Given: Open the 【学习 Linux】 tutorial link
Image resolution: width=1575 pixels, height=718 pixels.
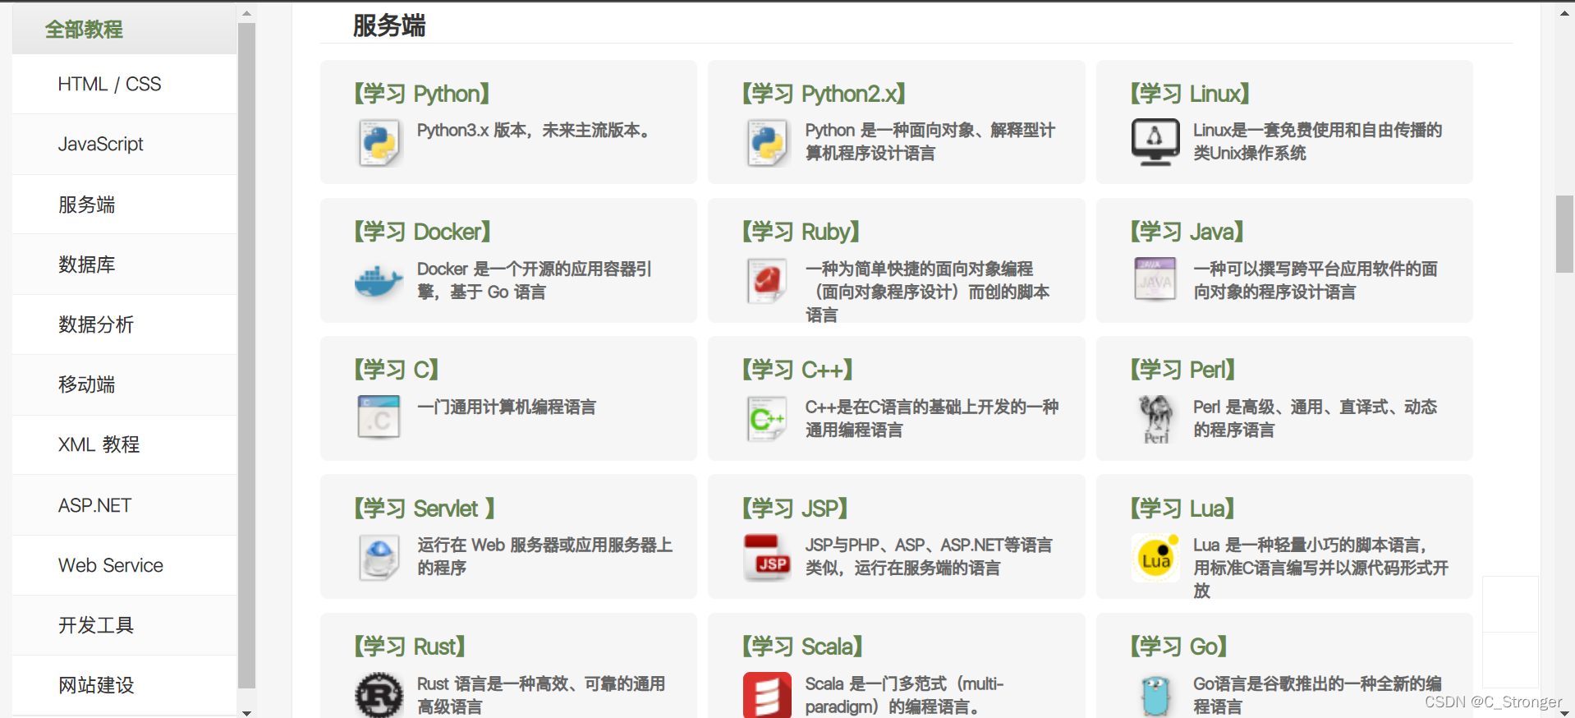Looking at the screenshot, I should coord(1190,94).
